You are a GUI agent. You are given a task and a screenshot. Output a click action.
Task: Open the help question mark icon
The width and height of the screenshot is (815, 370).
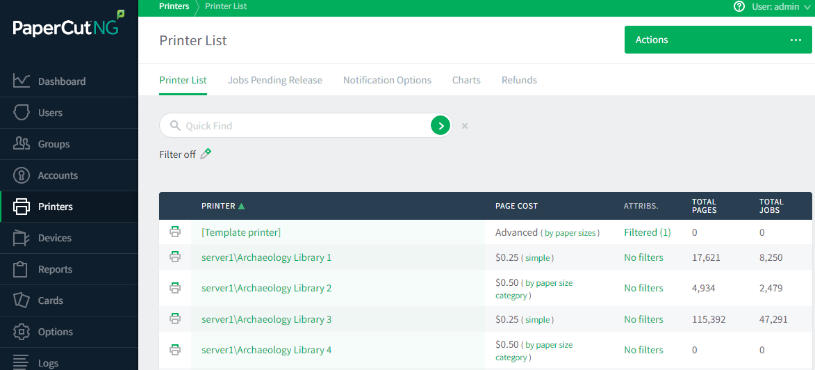[739, 6]
